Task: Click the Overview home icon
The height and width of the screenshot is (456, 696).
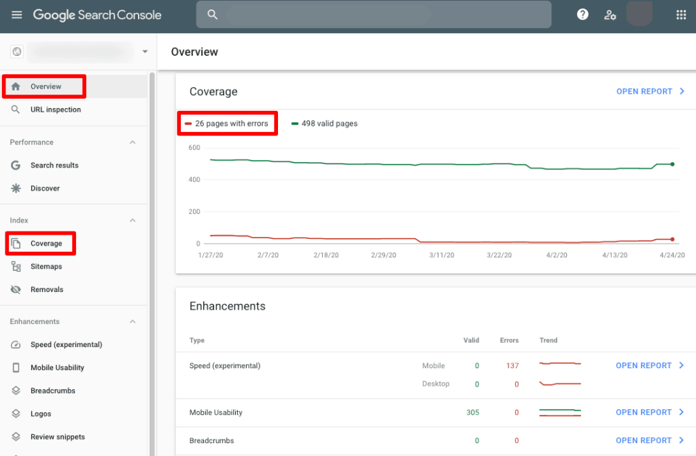Action: [x=16, y=86]
